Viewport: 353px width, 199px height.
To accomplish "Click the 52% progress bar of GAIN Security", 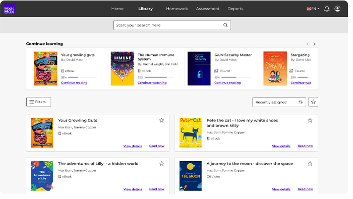I will [x=236, y=78].
